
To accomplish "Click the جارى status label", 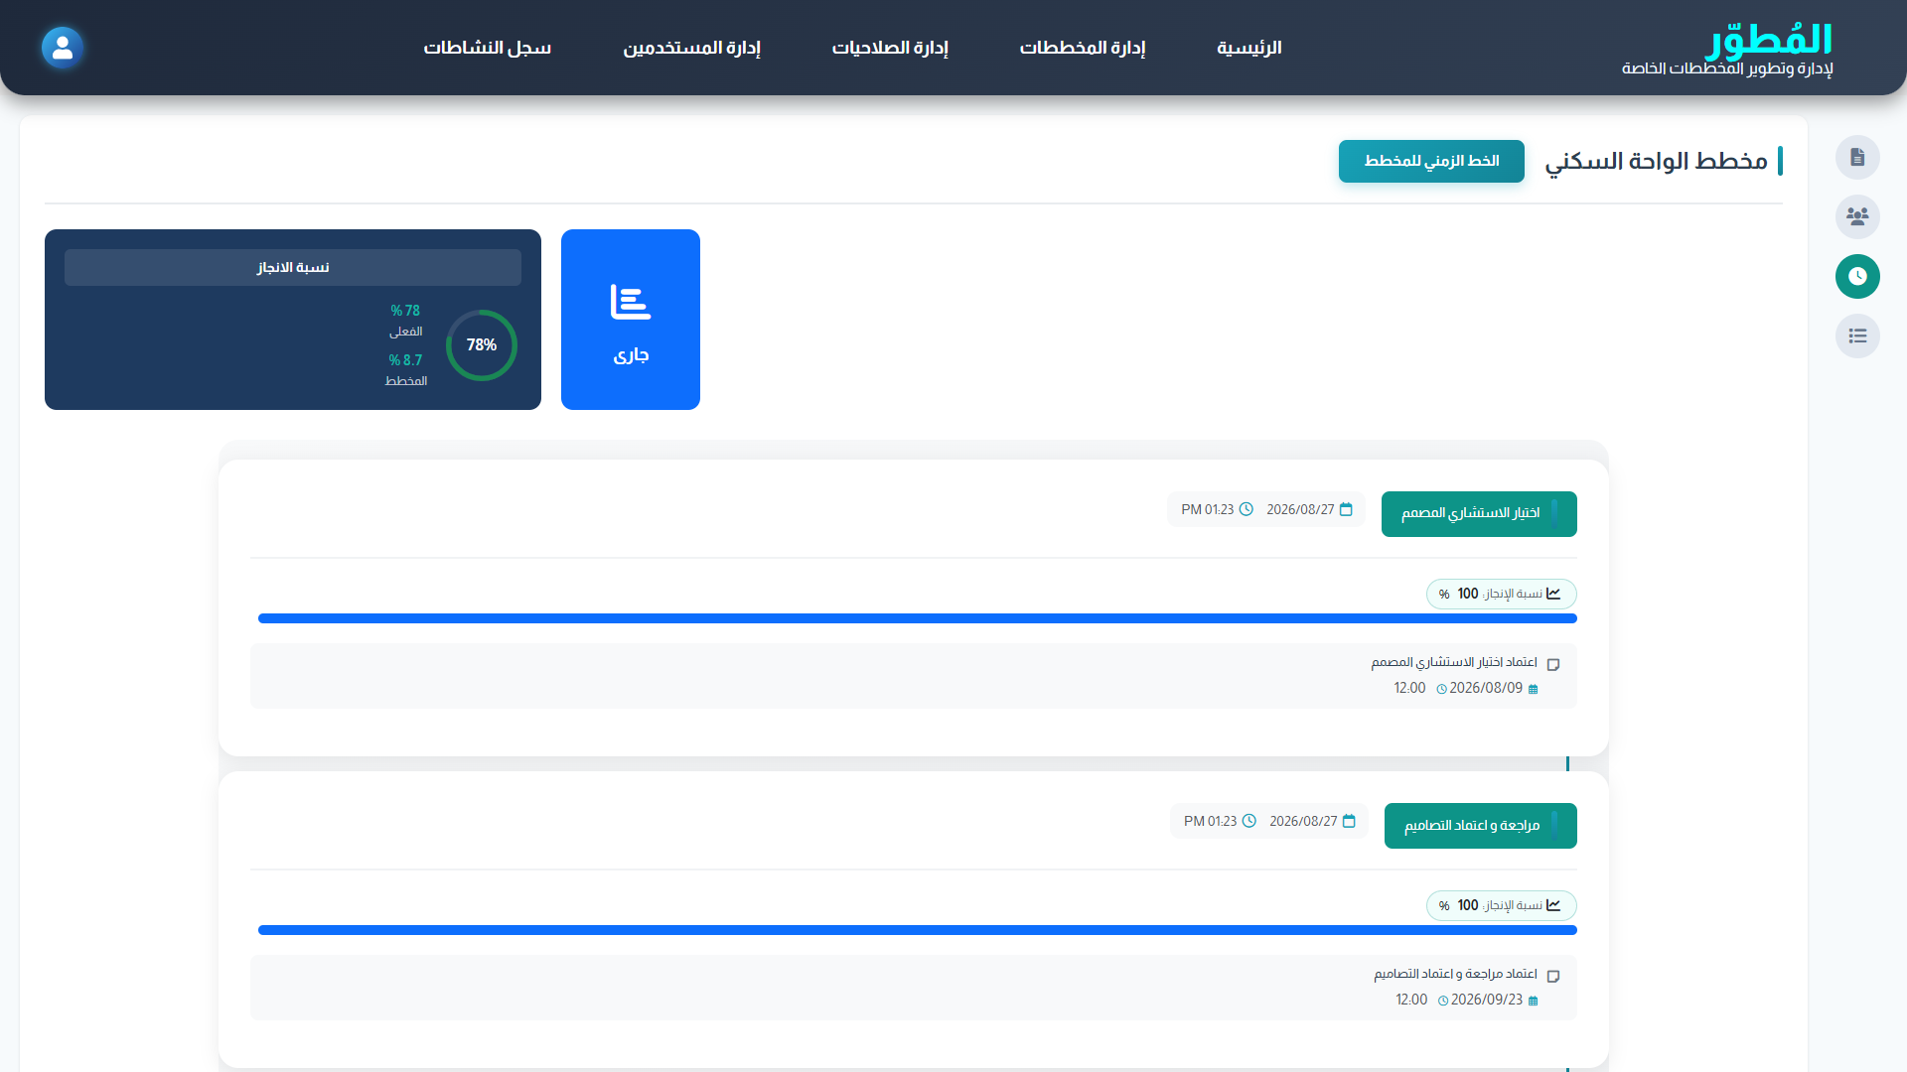I will pyautogui.click(x=631, y=355).
